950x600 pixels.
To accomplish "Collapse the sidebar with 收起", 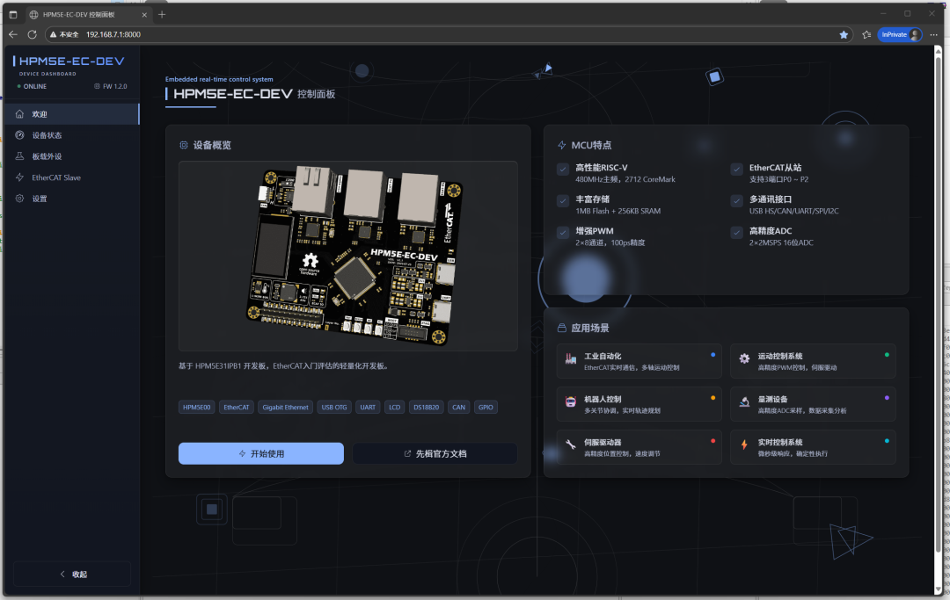I will coord(72,574).
